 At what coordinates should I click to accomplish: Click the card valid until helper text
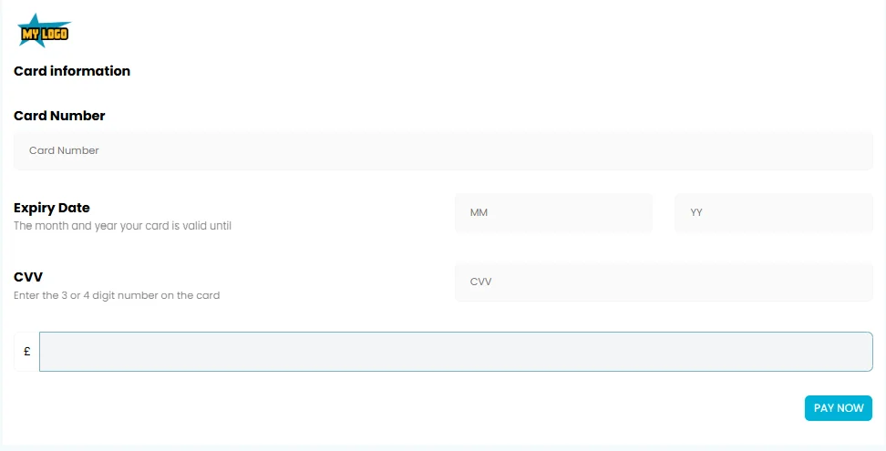(122, 226)
